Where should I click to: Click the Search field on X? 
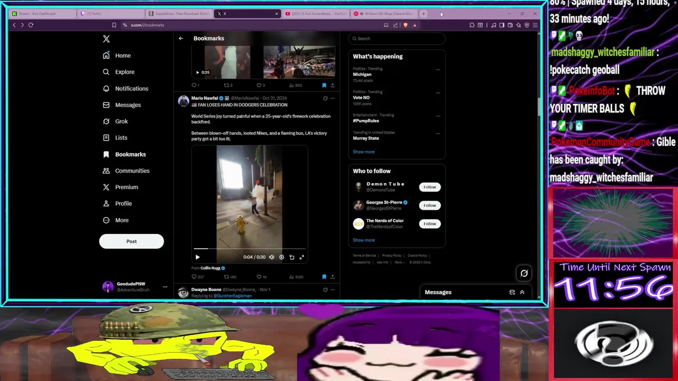397,39
